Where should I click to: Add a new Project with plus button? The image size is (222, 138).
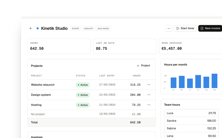coord(143,66)
